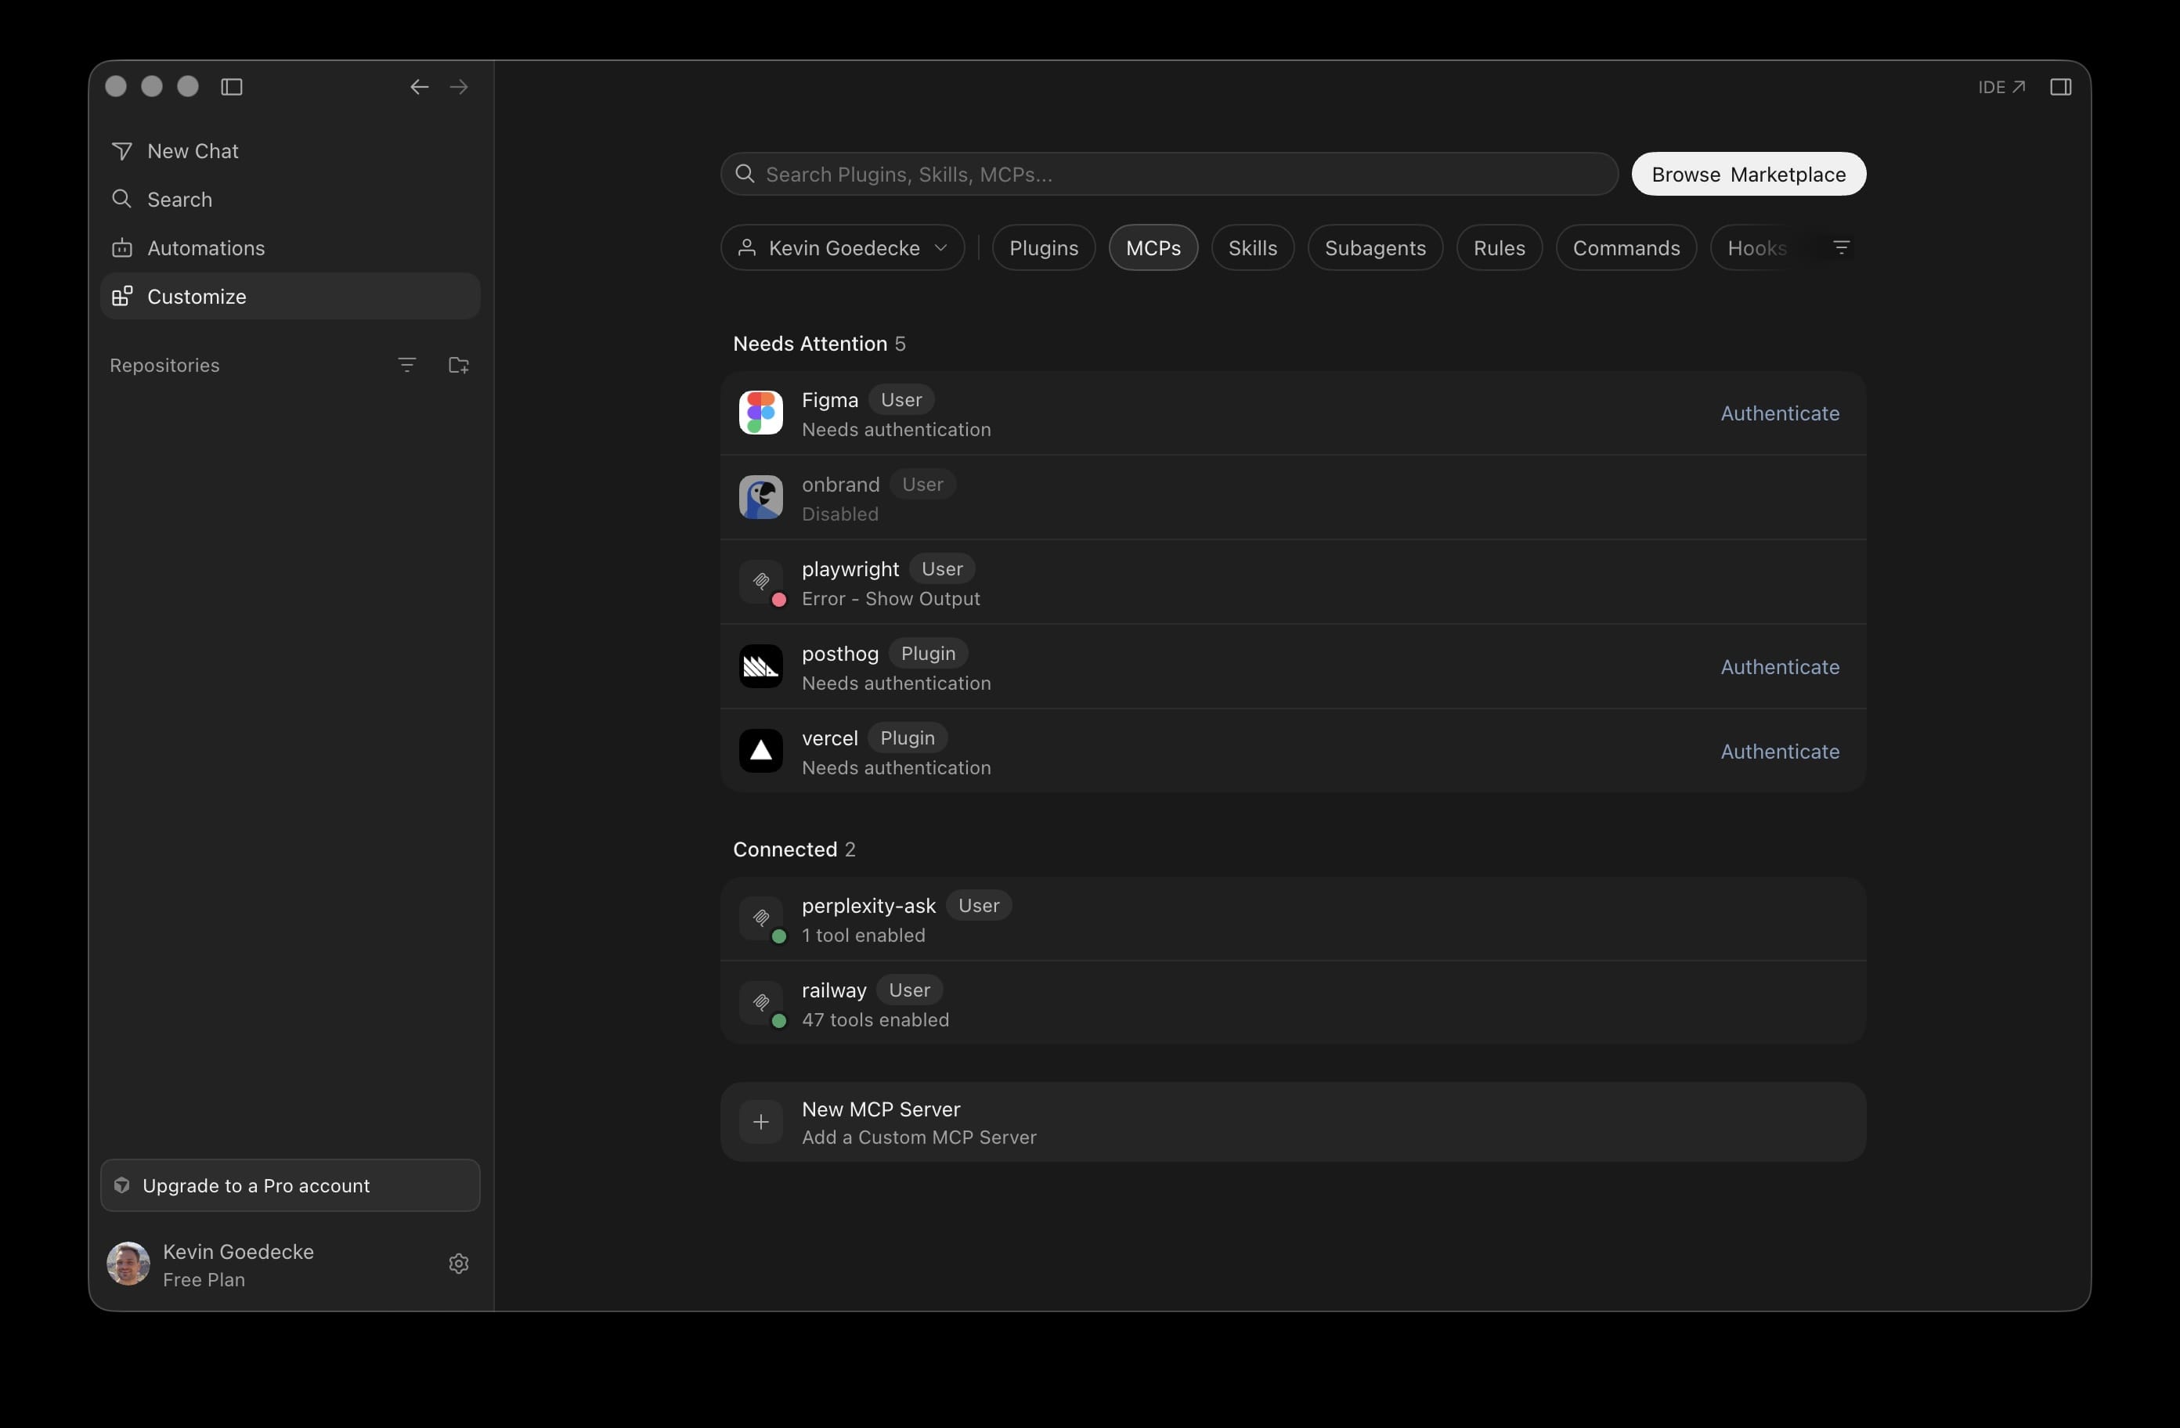Go back with the left arrow
Viewport: 2180px width, 1428px height.
coord(419,86)
